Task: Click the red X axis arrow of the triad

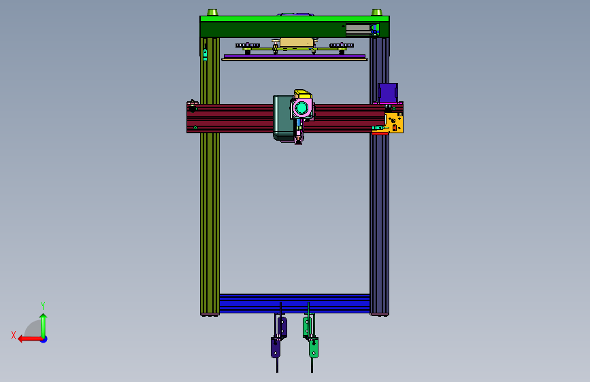Action: (29, 339)
